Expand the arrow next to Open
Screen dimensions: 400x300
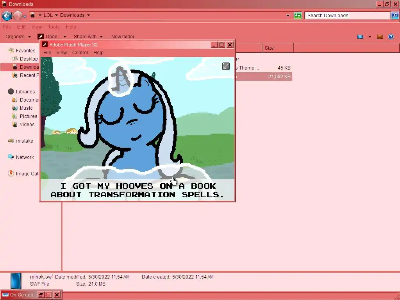(x=64, y=37)
